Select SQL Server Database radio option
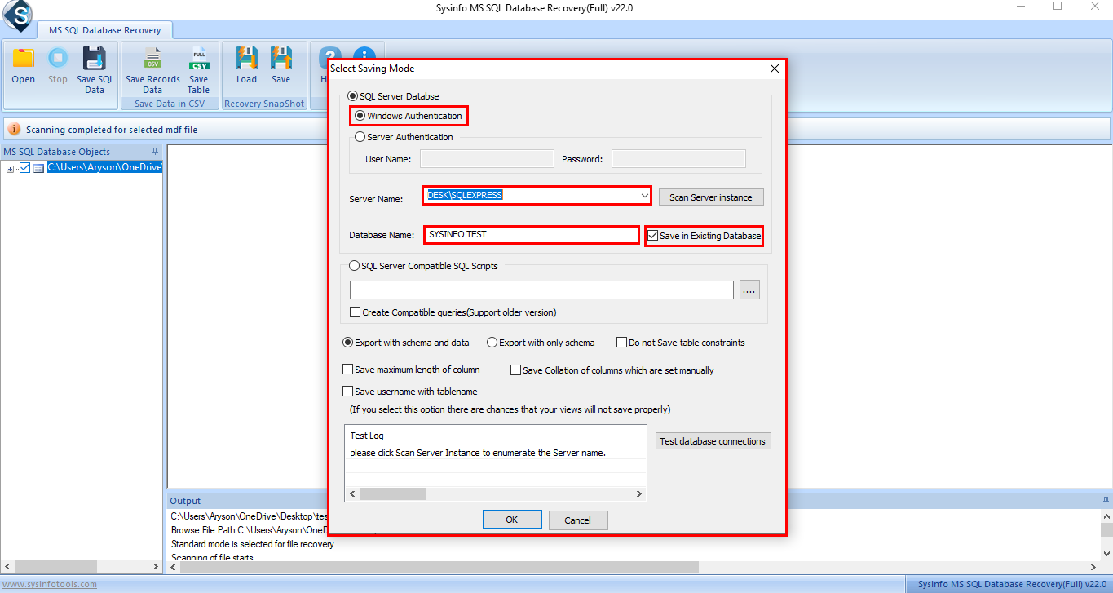 tap(353, 96)
